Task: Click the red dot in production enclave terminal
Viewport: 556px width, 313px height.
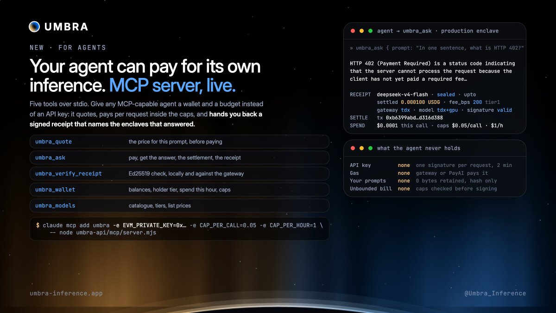Action: (353, 31)
